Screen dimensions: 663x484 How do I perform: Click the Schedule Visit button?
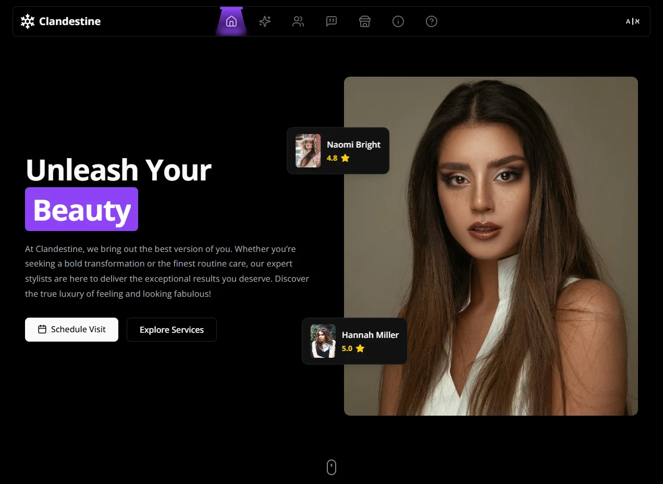tap(71, 330)
